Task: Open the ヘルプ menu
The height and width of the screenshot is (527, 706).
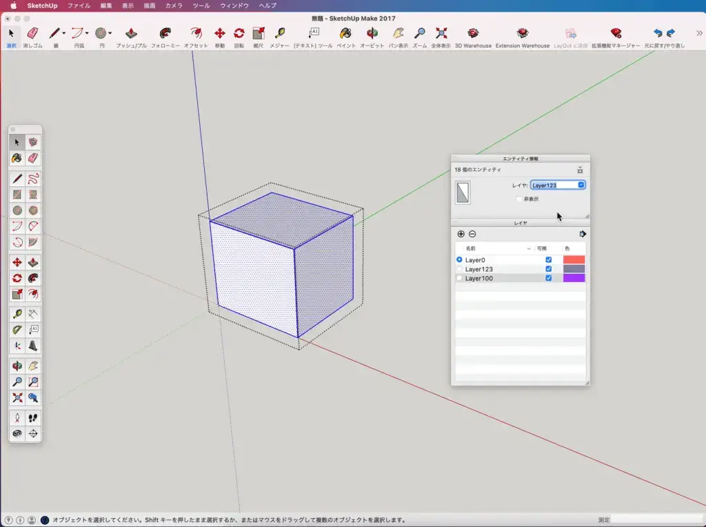Action: pyautogui.click(x=268, y=6)
